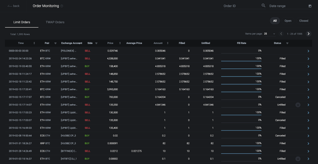This screenshot has width=318, height=164.
Task: Open details arrow for 2019-02-15 17:17:07 order
Action: coord(308,97)
